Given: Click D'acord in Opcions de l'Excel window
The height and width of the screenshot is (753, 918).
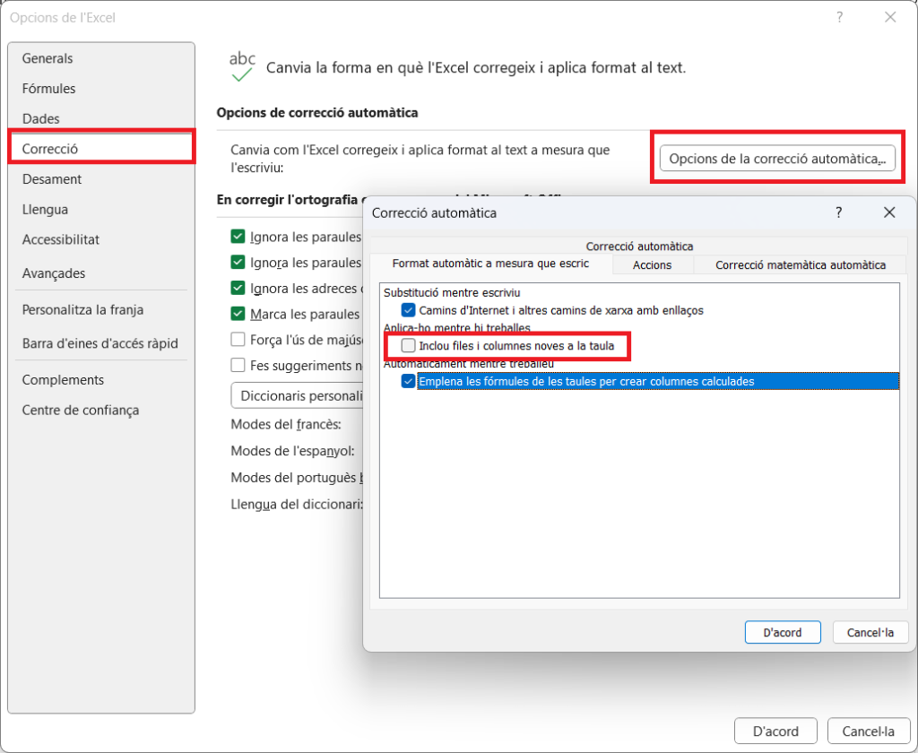Looking at the screenshot, I should coord(775,731).
